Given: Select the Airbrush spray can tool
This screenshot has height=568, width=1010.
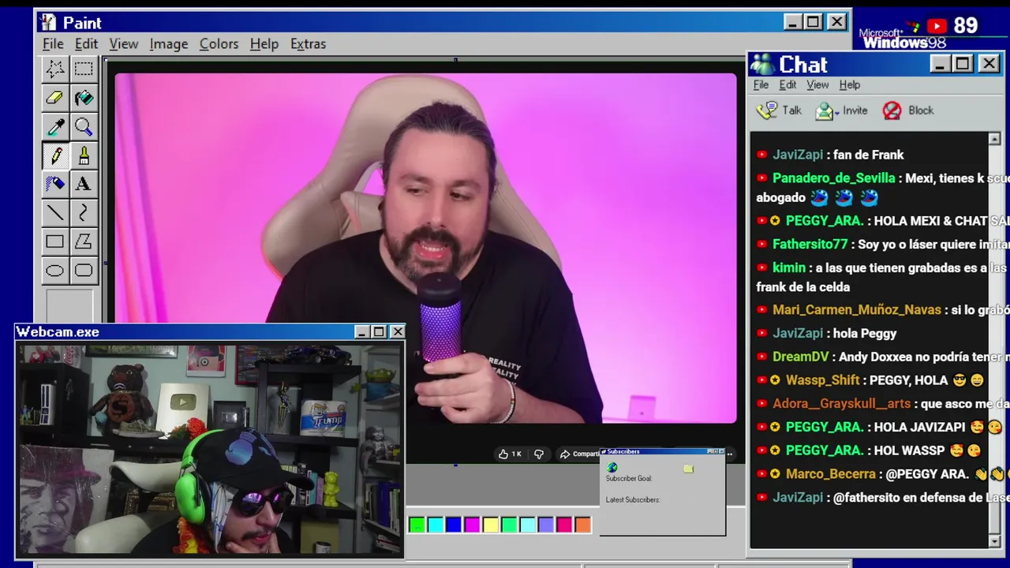Looking at the screenshot, I should (54, 184).
